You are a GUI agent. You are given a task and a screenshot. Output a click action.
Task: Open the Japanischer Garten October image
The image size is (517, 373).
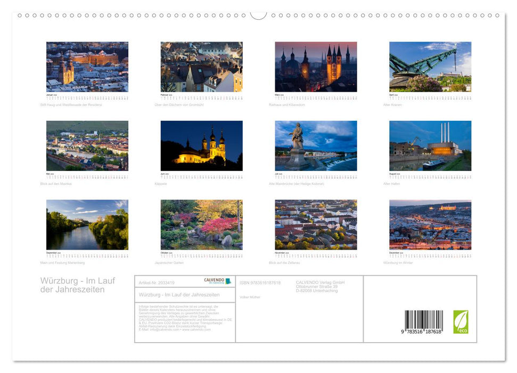click(201, 225)
